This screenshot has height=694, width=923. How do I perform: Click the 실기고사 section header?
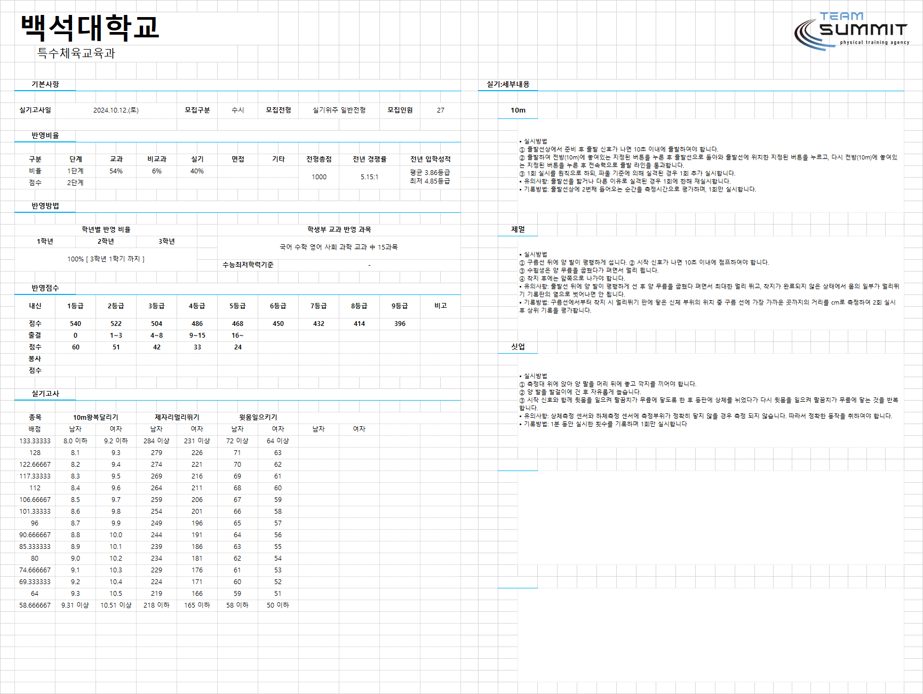45,394
